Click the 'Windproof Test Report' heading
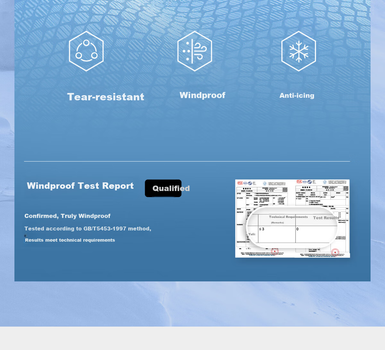This screenshot has height=350, width=385. click(x=80, y=186)
